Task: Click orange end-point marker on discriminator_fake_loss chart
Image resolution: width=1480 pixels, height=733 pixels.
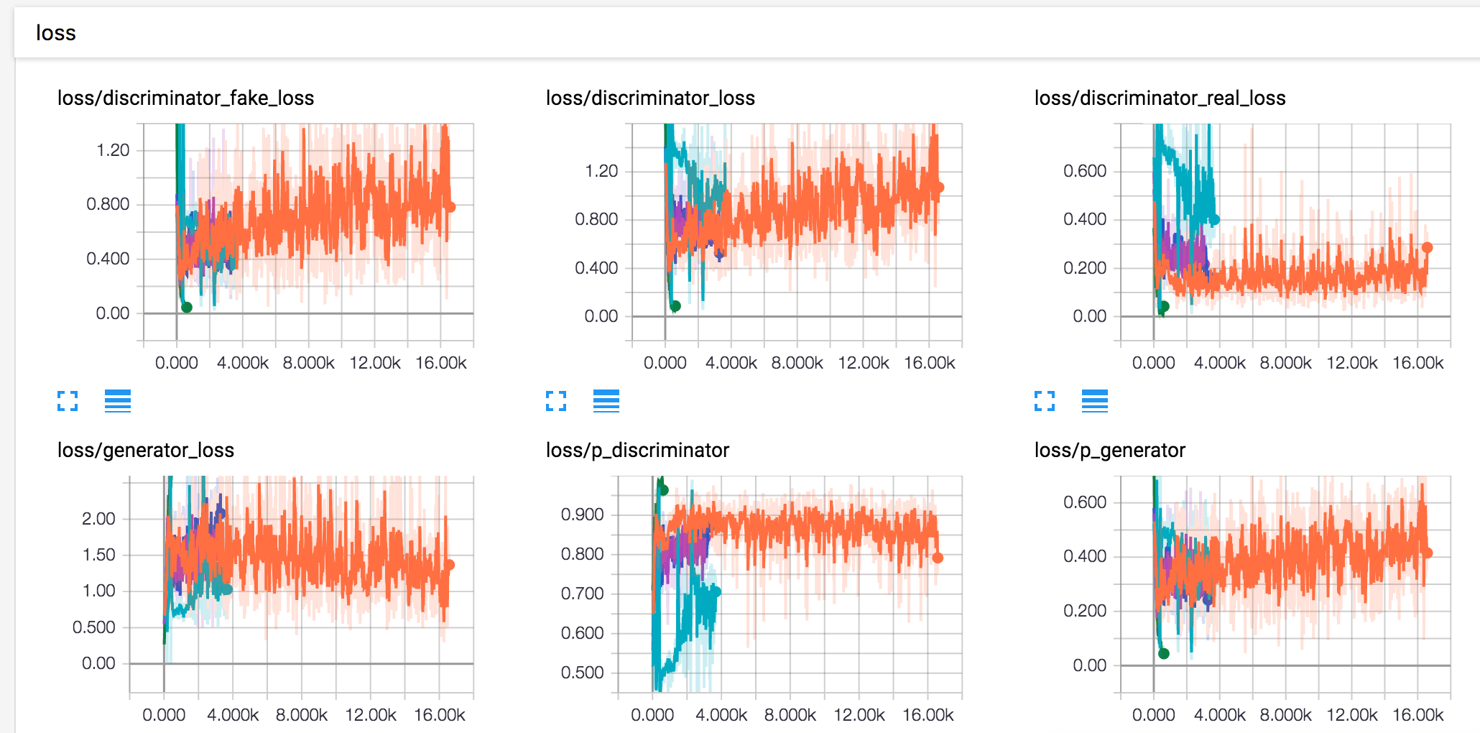Action: pyautogui.click(x=451, y=207)
